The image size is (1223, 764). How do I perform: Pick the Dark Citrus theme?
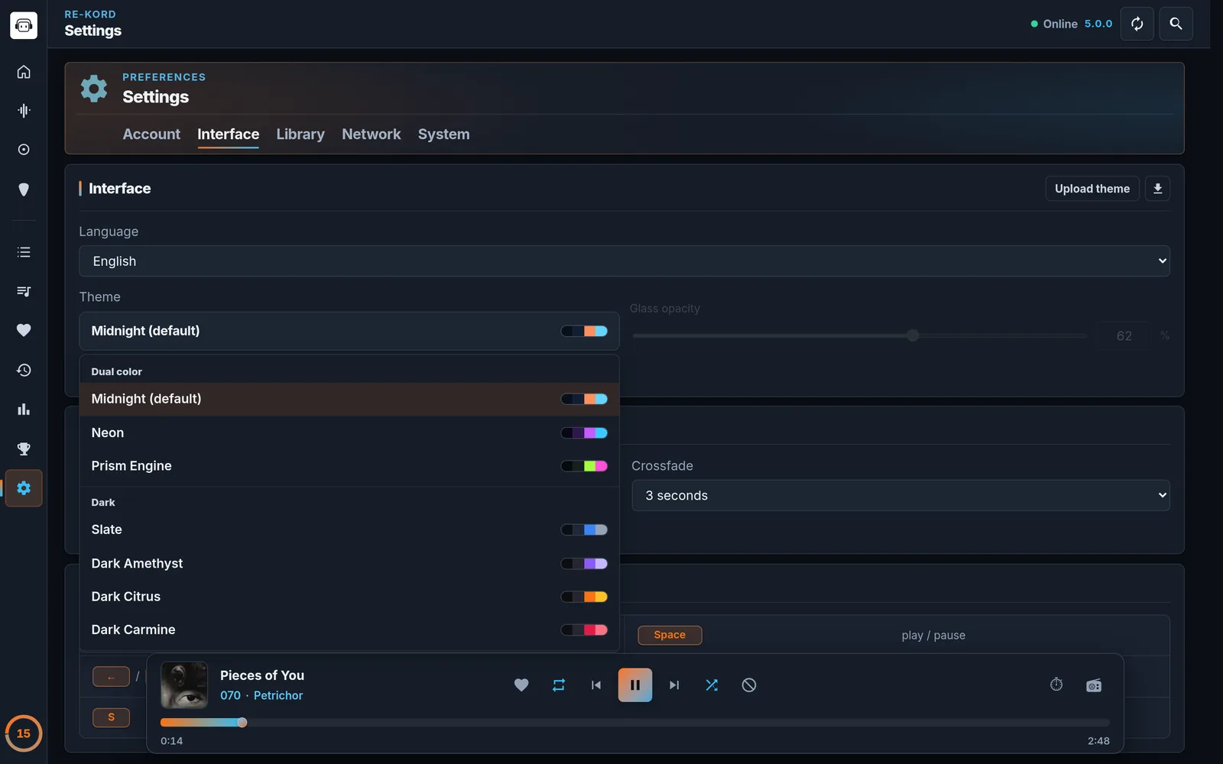(x=349, y=597)
